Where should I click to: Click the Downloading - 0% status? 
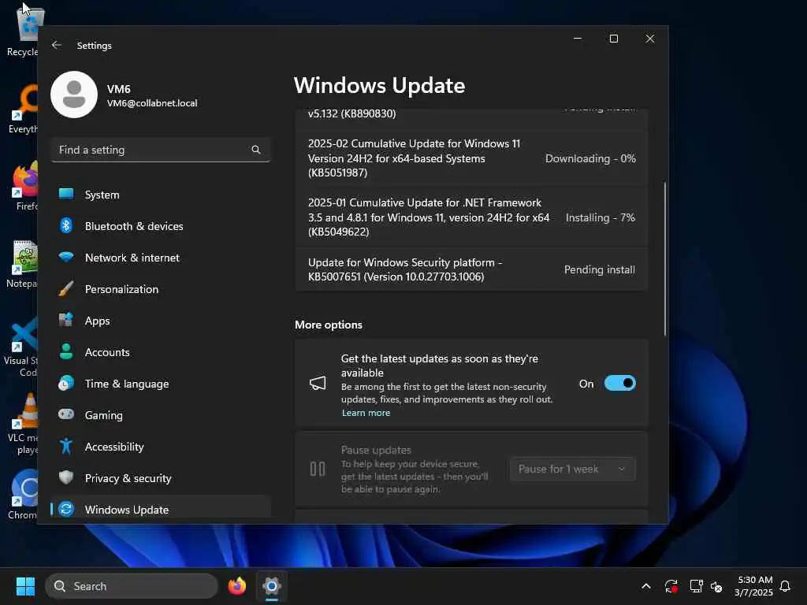590,158
